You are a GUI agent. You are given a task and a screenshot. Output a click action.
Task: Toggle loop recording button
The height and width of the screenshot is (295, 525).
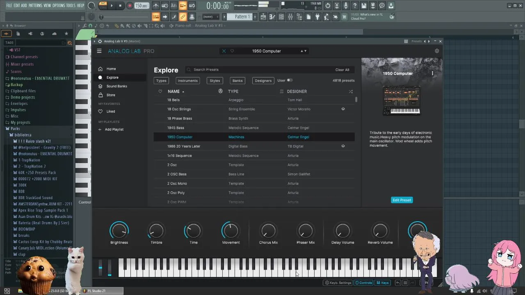[192, 6]
